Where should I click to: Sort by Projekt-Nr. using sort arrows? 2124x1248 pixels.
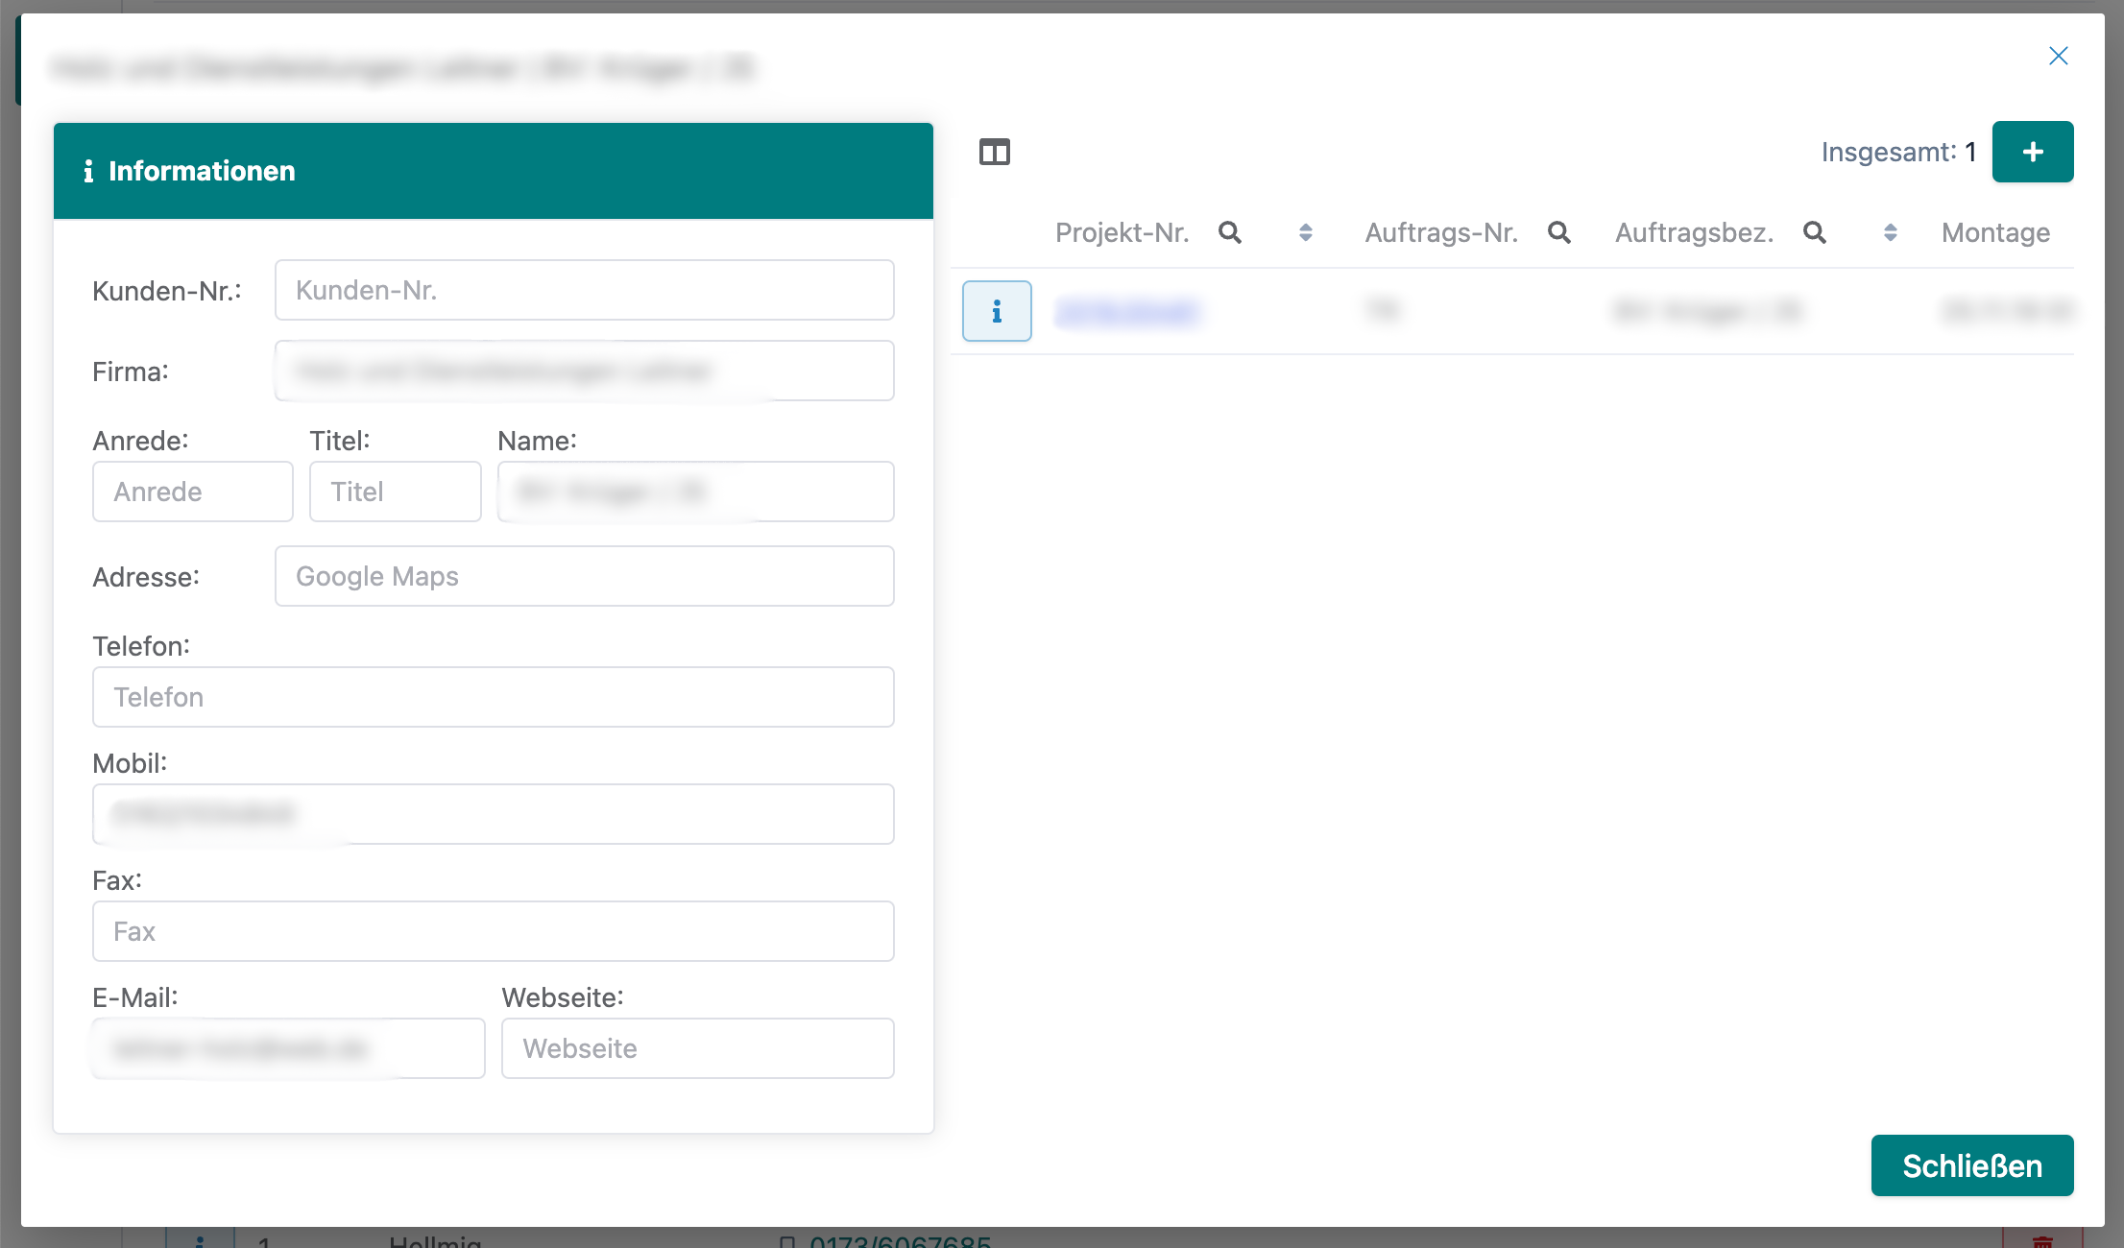[1305, 232]
